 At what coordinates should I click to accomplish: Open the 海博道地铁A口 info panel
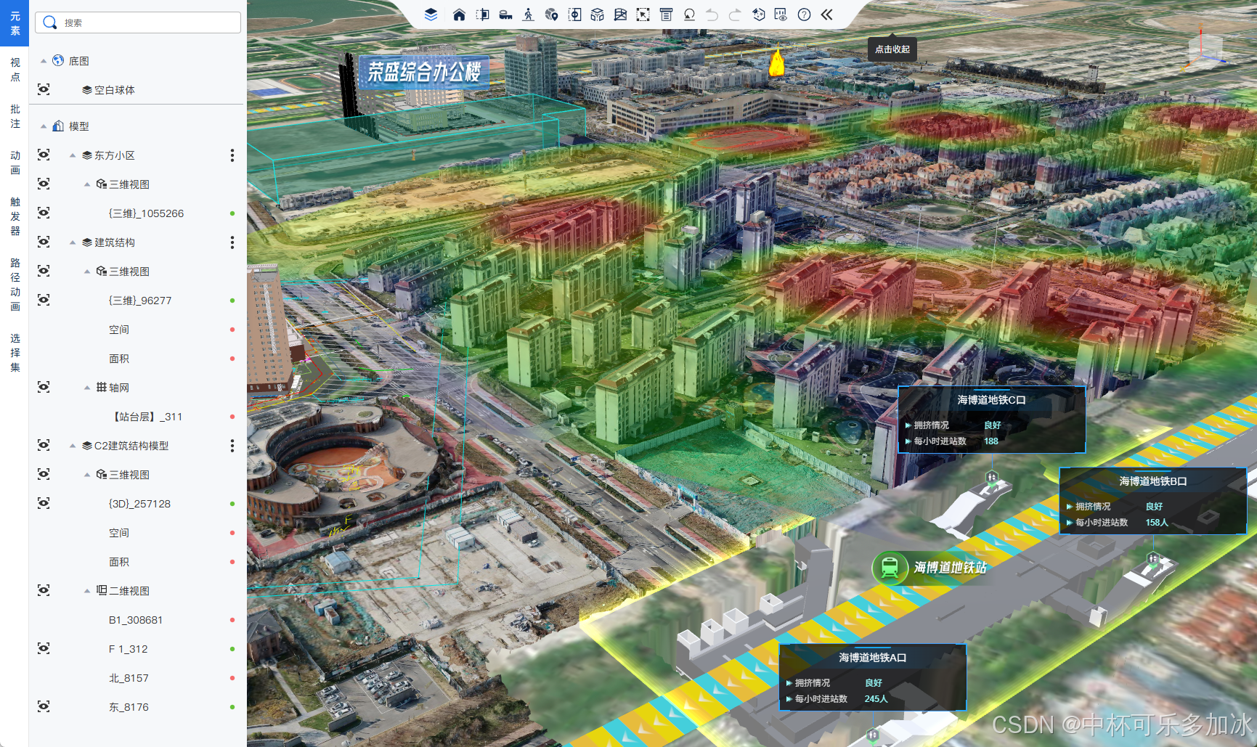(872, 677)
